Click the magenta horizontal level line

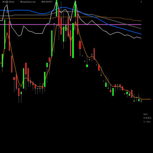71,24
